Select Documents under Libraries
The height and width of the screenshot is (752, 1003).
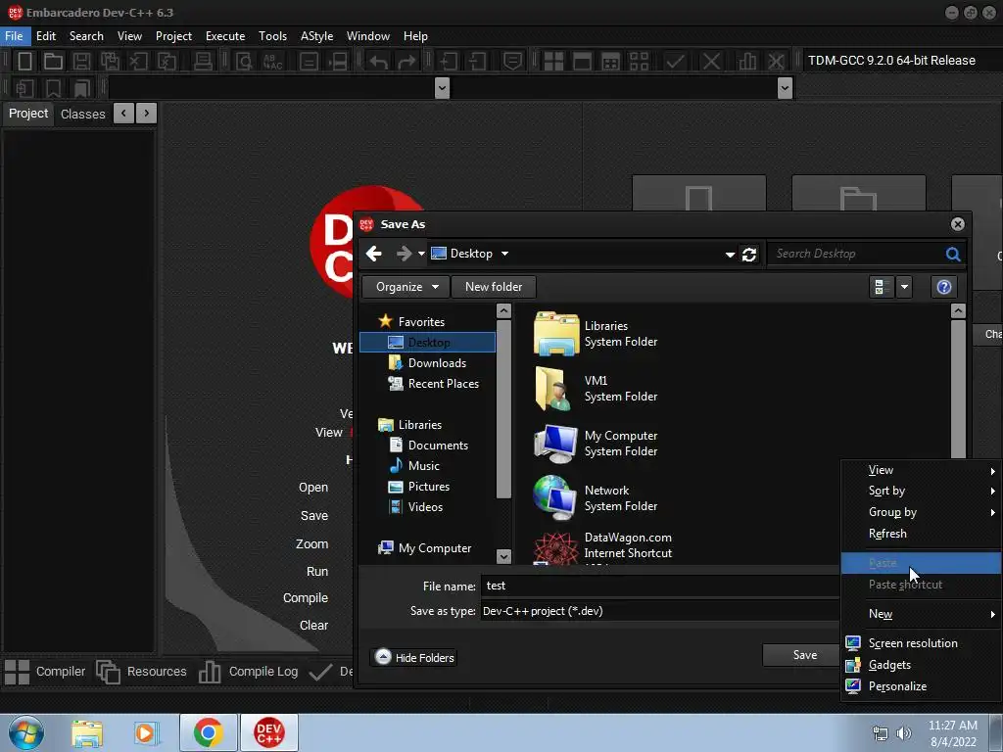click(438, 446)
